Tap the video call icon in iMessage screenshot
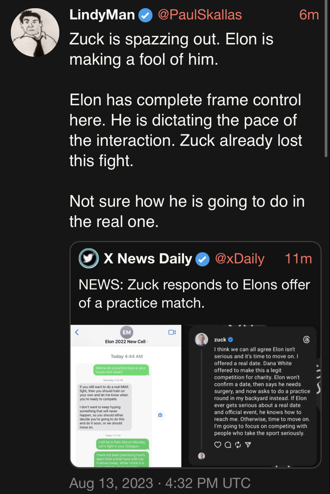Screen dimensions: 330x494 (172, 332)
